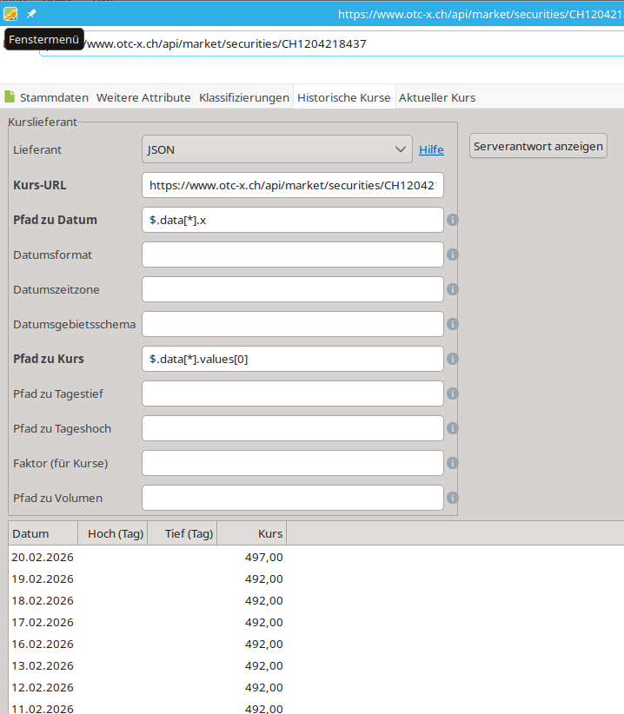
Task: Click the window menu icon top-left
Action: click(10, 14)
